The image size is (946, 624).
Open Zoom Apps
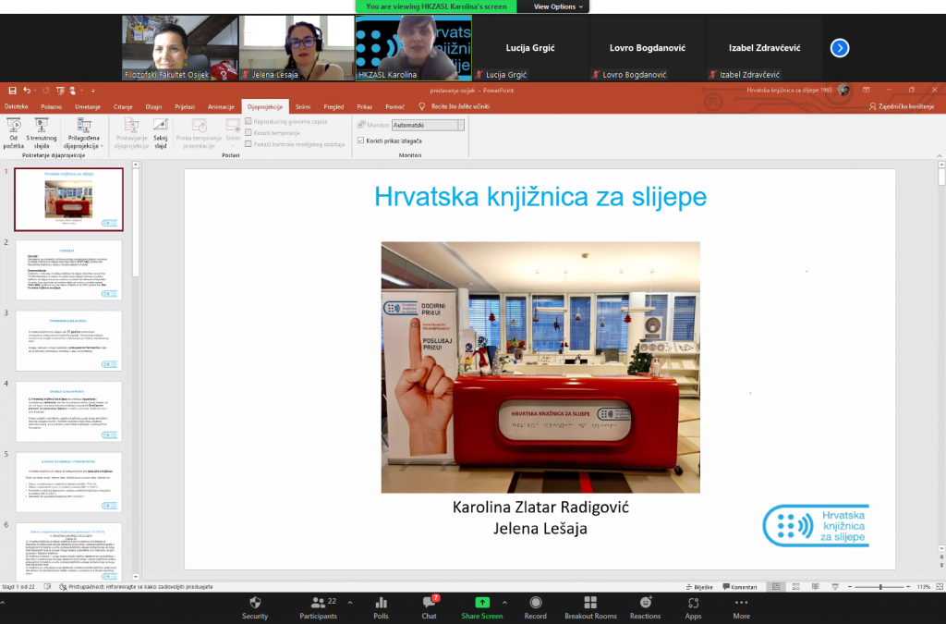pos(693,607)
